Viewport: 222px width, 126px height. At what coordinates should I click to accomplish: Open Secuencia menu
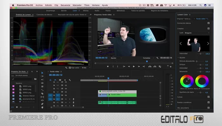65,5
